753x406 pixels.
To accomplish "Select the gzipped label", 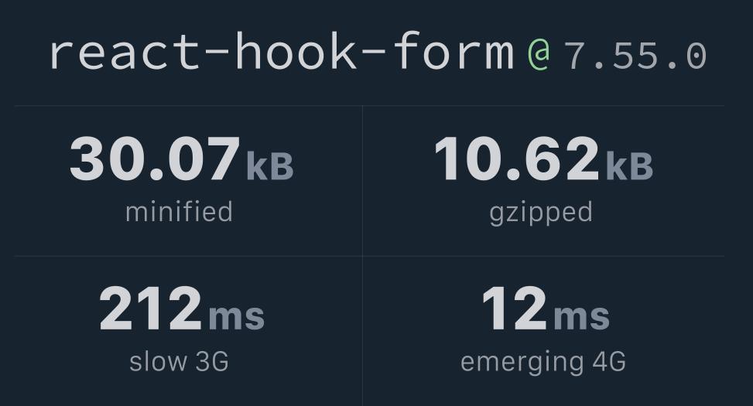I will coord(541,211).
